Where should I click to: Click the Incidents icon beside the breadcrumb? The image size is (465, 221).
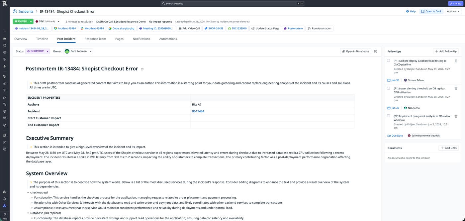click(15, 11)
